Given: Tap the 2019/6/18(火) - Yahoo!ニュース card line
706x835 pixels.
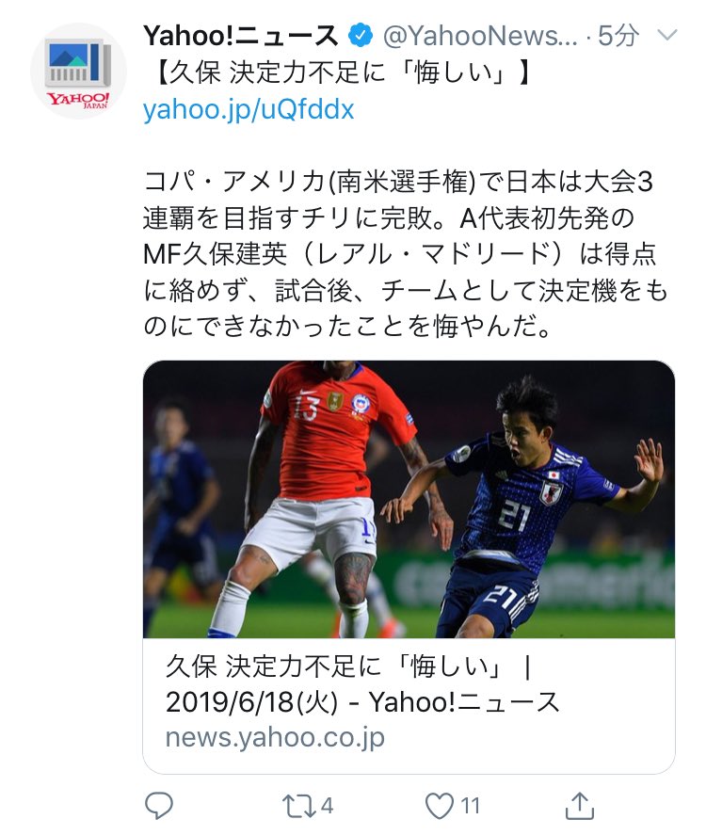Looking at the screenshot, I should tap(362, 702).
